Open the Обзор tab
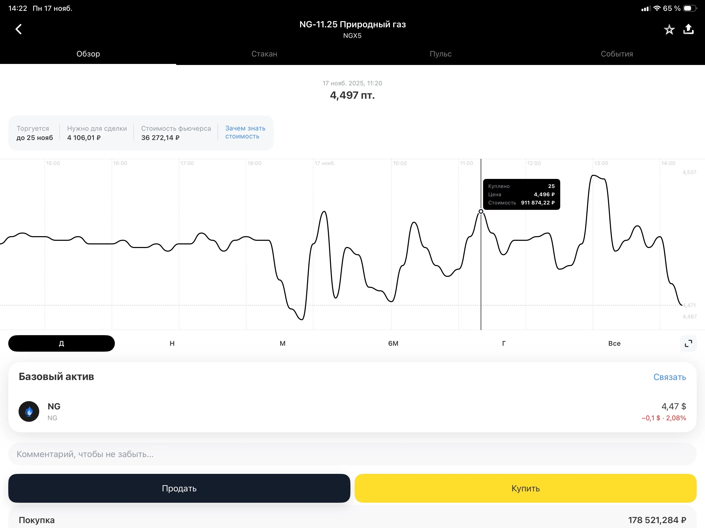The height and width of the screenshot is (528, 705). click(88, 54)
